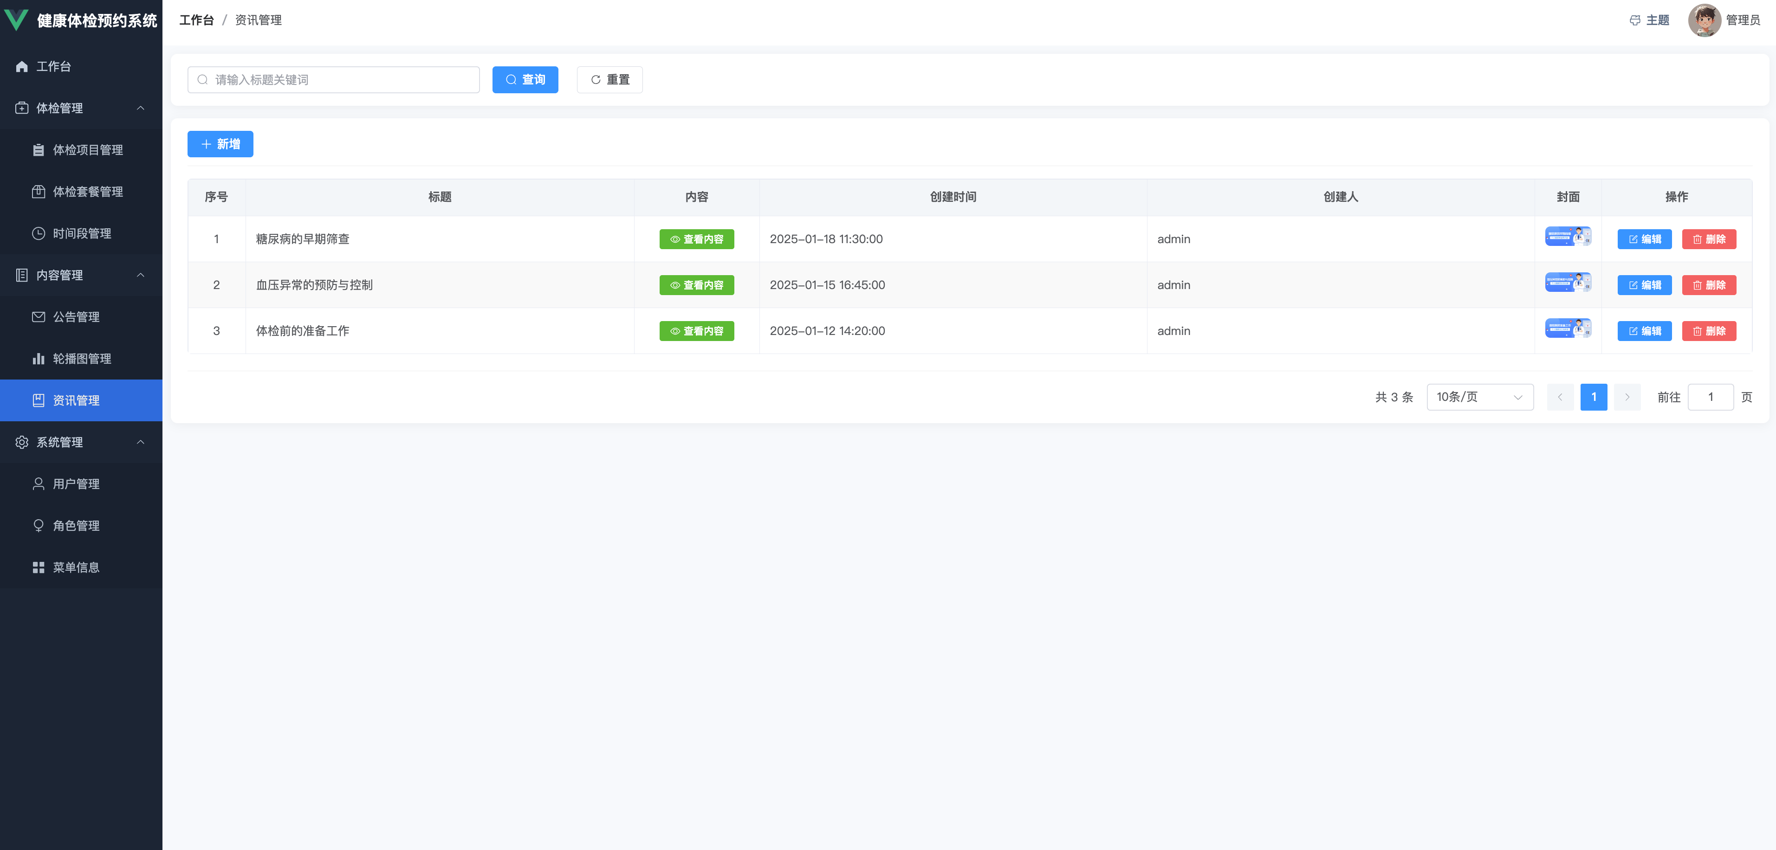Click the blue 新增 button
The width and height of the screenshot is (1776, 850).
click(220, 144)
